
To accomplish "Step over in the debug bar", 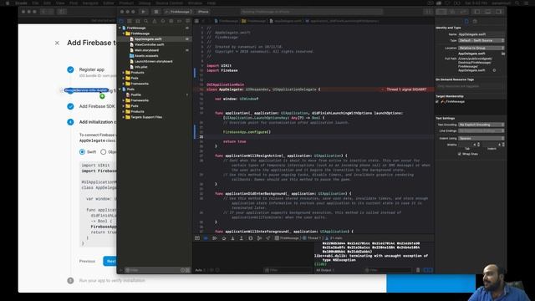I will point(224,237).
